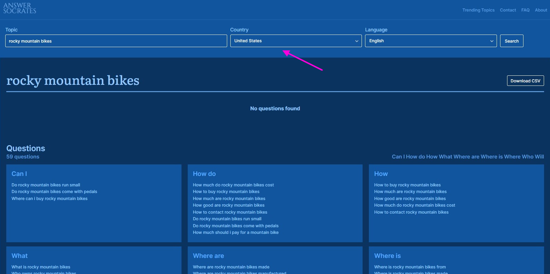Expand the Language dropdown set to English
This screenshot has height=274, width=550.
click(431, 41)
